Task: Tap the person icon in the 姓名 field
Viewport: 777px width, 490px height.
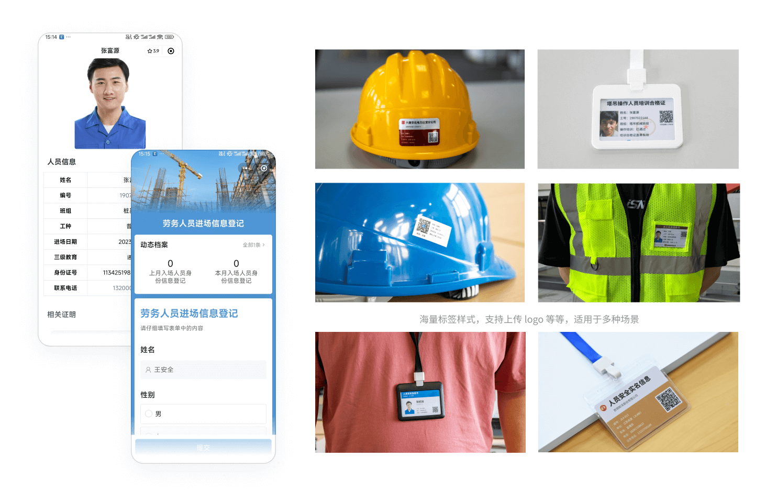Action: point(148,370)
